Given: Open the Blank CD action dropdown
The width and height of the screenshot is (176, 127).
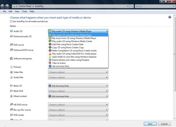Looking at the screenshot, I should (x=78, y=86).
